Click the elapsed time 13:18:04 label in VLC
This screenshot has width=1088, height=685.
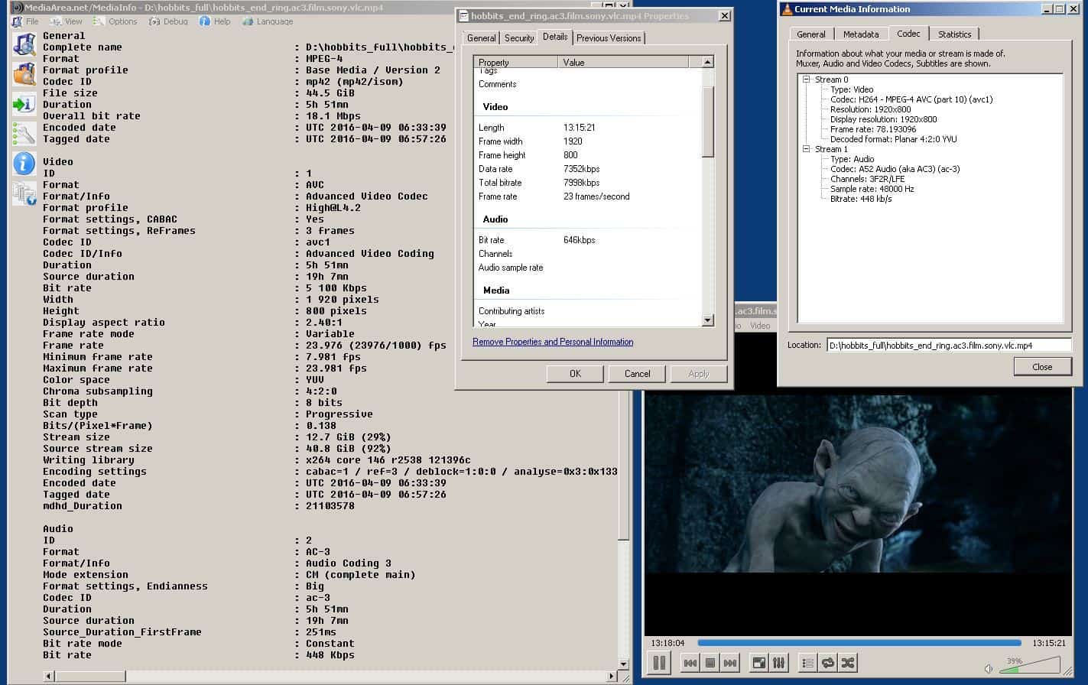point(667,643)
